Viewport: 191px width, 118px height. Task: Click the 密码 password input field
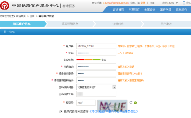click(x=96, y=53)
